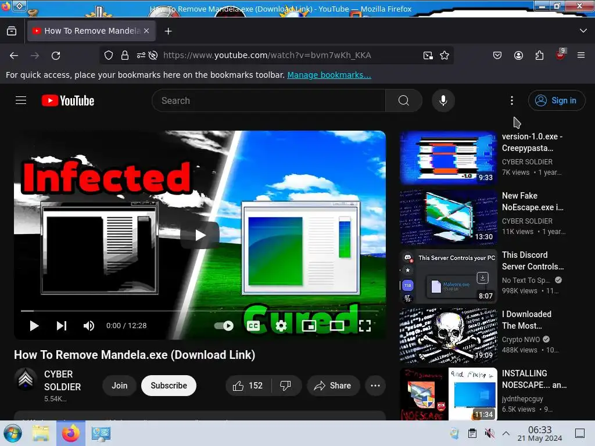Open Firefox View (tab list icon)
The image size is (595, 446).
[12, 31]
